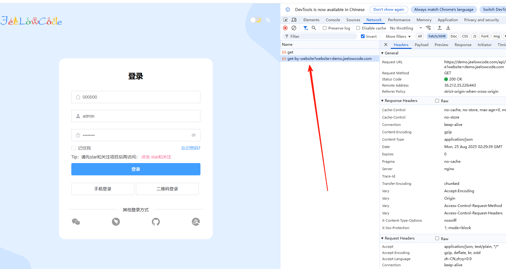Image resolution: width=506 pixels, height=269 pixels.
Task: Open the Sources panel
Action: click(x=353, y=20)
